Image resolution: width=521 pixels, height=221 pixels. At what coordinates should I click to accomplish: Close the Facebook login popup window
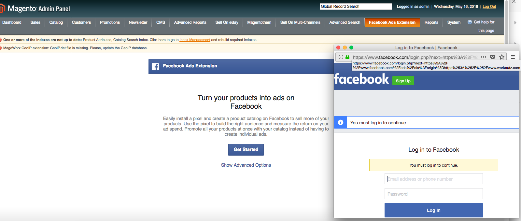tap(338, 48)
